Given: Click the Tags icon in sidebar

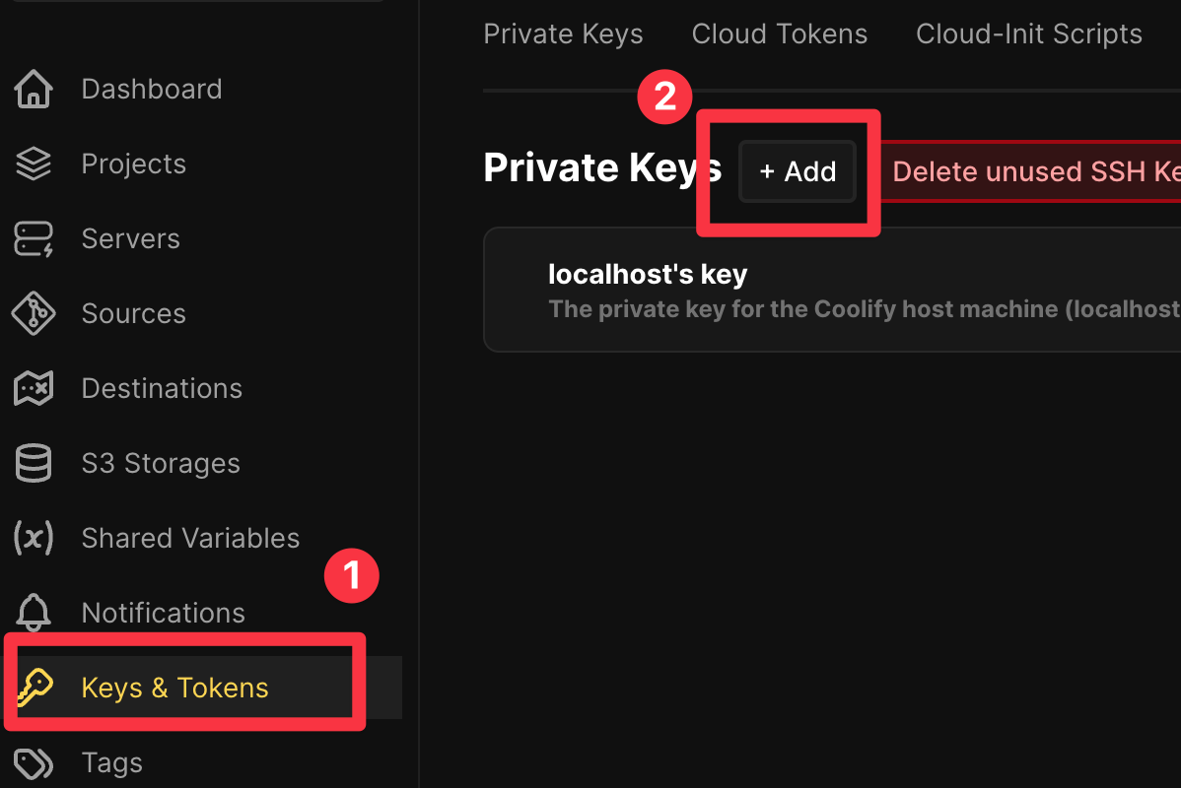Looking at the screenshot, I should (34, 763).
